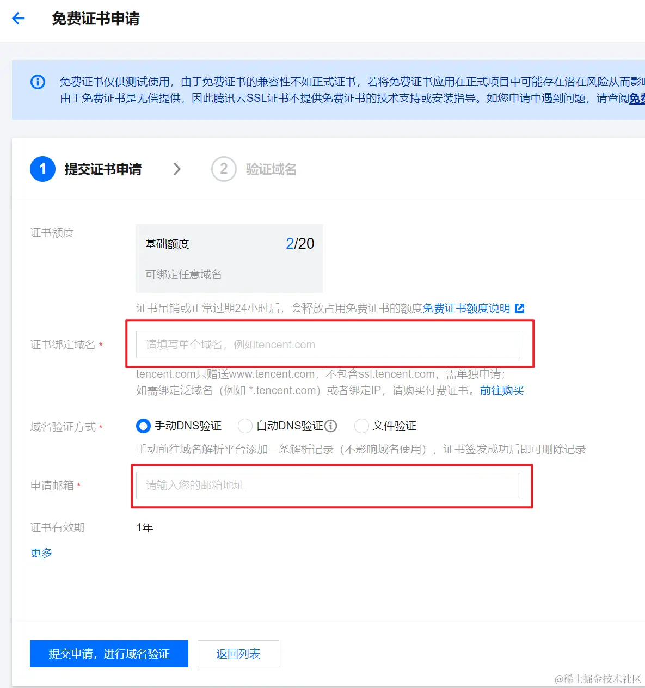Click step 2 验证域名
The image size is (645, 688).
pyautogui.click(x=254, y=169)
